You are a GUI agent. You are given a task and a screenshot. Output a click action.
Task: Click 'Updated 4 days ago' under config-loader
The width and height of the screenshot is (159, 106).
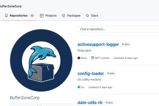[x=100, y=87]
